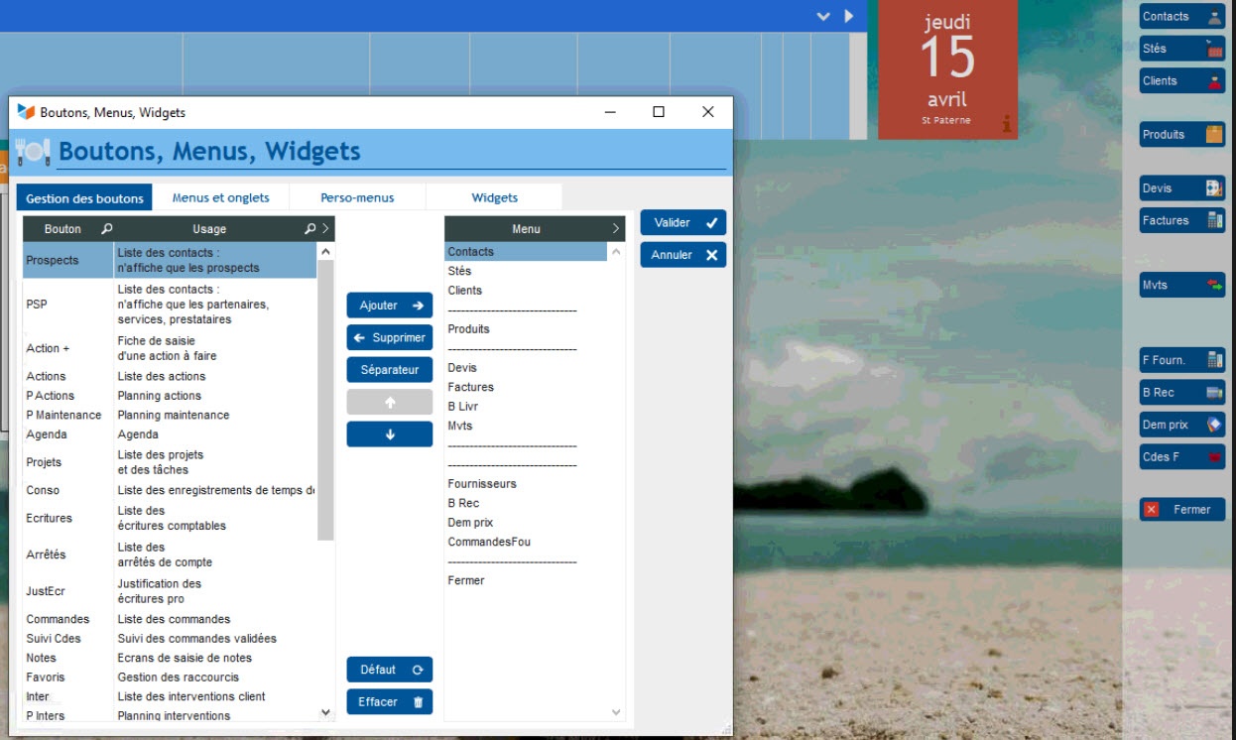Click the Dem prix sidebar shortcut

(x=1181, y=426)
